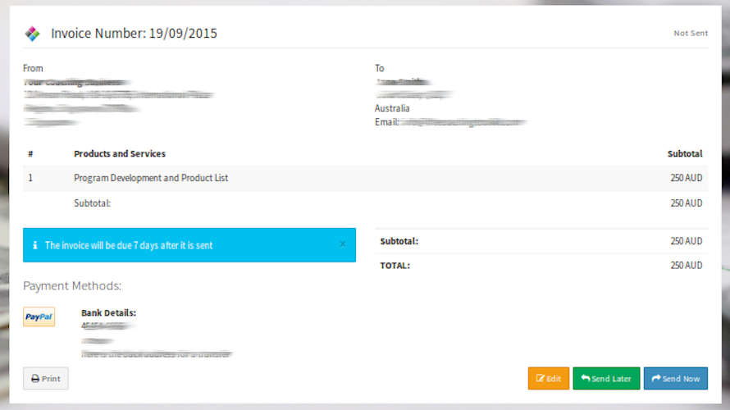
Task: Open the invoice with Edit button
Action: click(x=548, y=379)
